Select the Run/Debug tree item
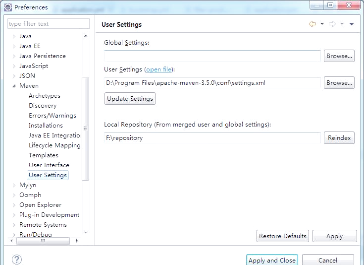The image size is (364, 265). coord(36,235)
